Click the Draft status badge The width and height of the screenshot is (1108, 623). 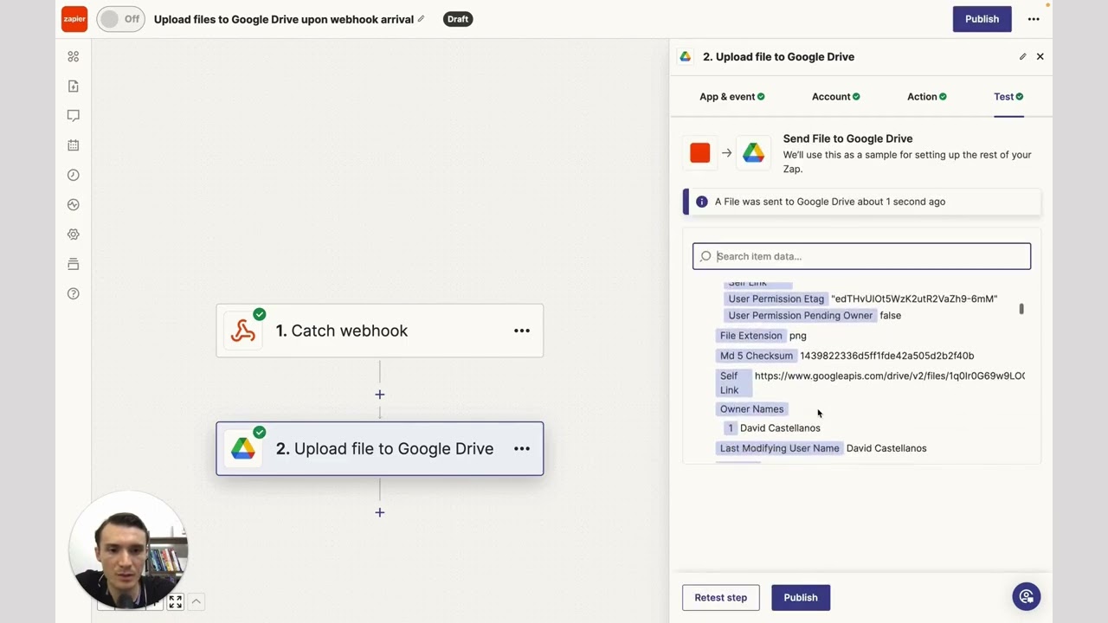(x=458, y=19)
